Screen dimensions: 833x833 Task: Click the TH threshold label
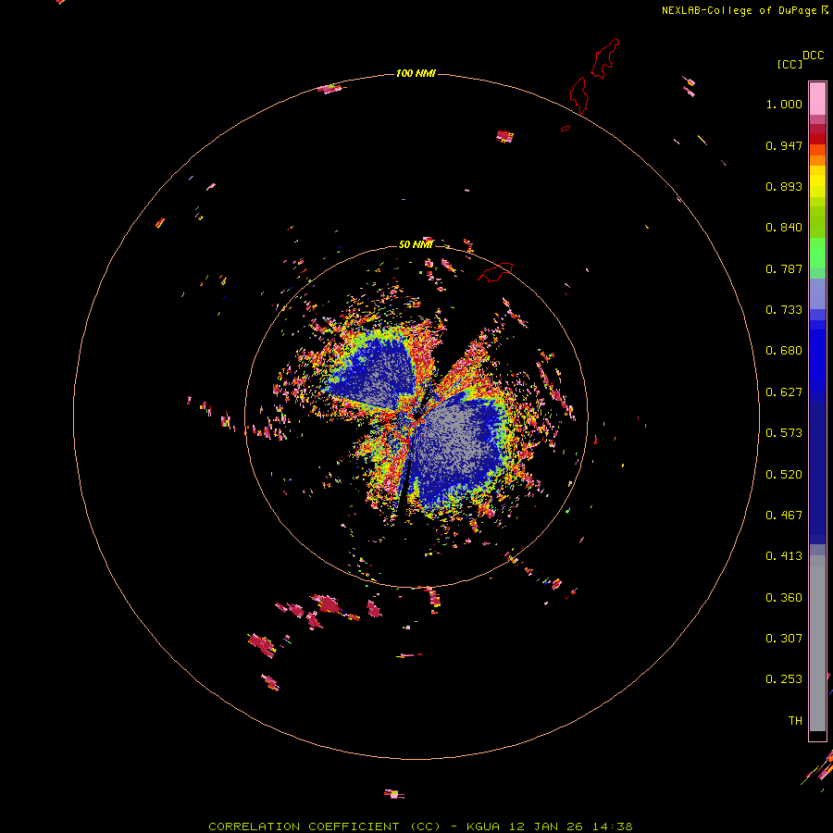click(795, 721)
